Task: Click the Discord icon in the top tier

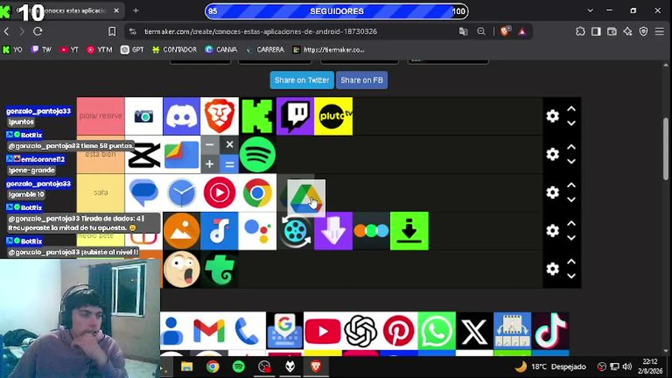Action: [x=182, y=116]
